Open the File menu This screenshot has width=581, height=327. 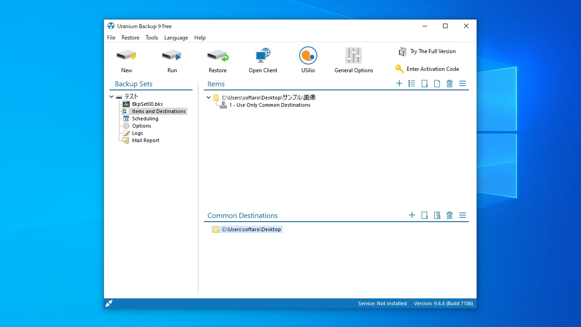click(111, 38)
